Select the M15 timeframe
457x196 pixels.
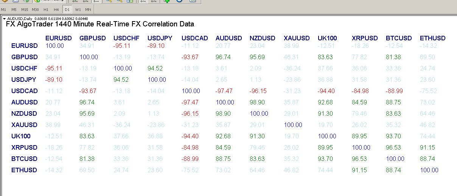tap(25, 9)
